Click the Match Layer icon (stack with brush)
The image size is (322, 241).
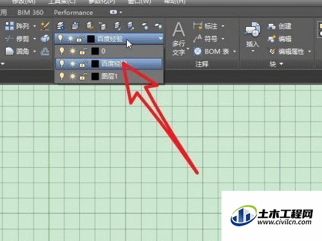[90, 26]
